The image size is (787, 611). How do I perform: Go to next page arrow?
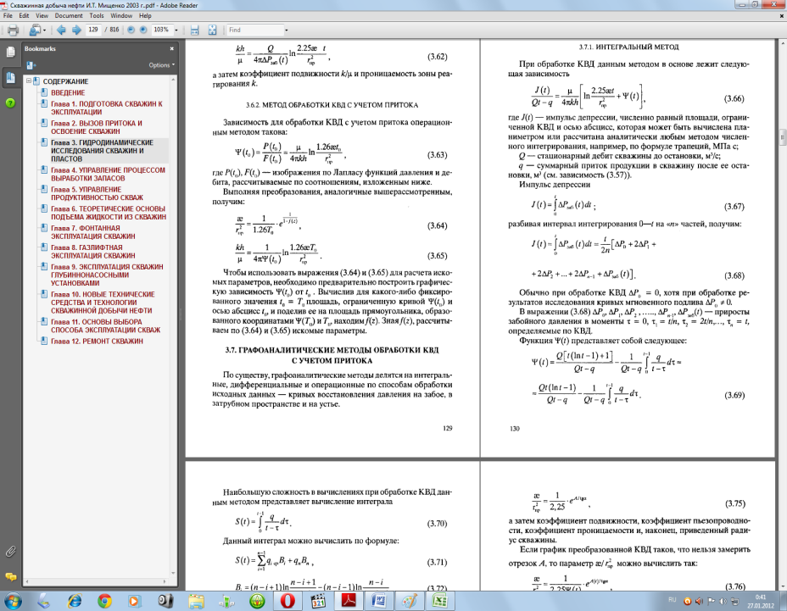click(76, 31)
